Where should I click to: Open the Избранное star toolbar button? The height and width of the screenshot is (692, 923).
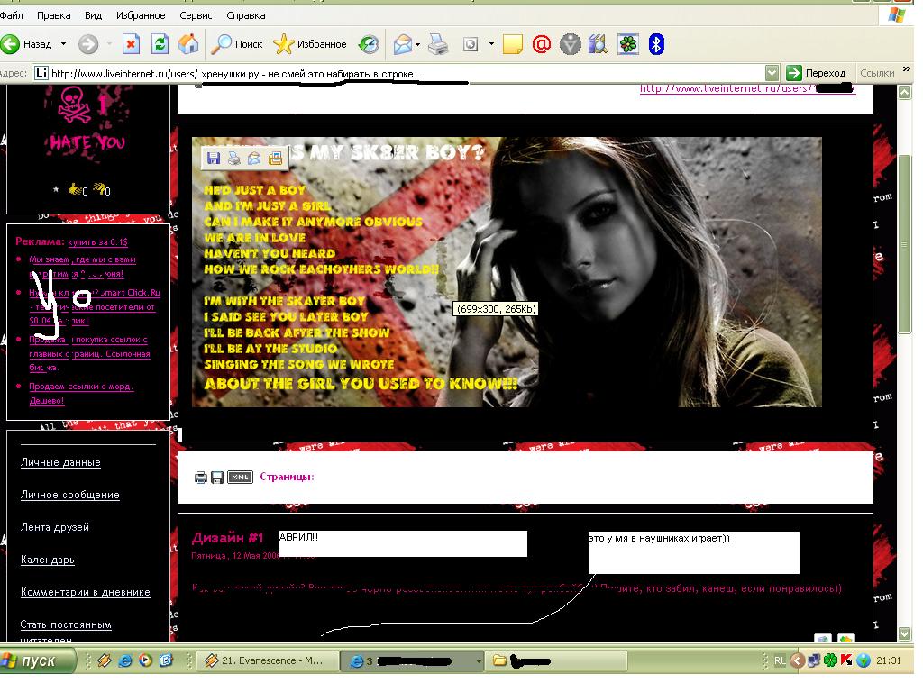(x=310, y=44)
